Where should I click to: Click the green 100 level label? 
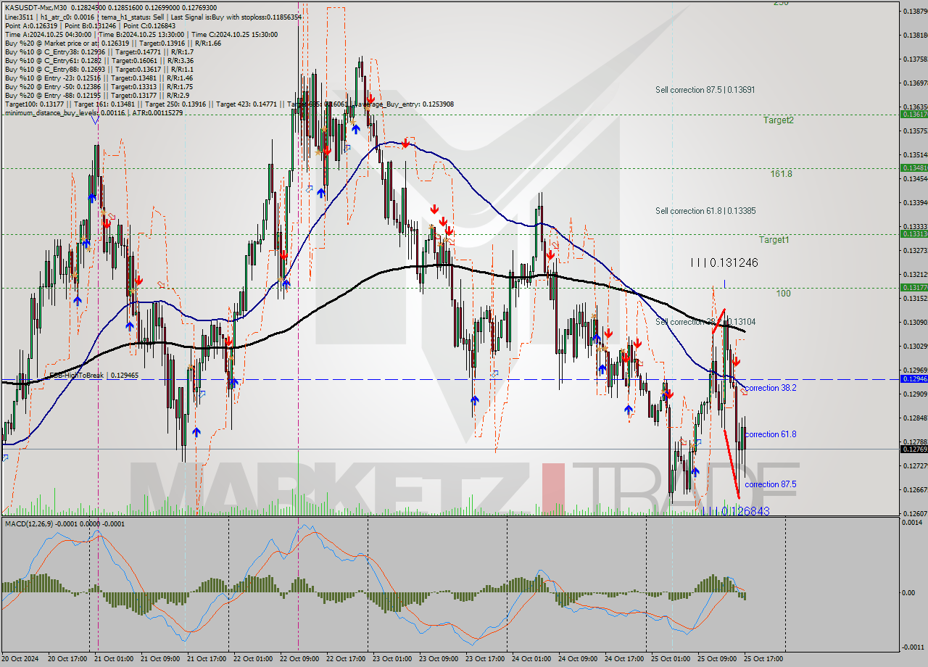pos(783,294)
